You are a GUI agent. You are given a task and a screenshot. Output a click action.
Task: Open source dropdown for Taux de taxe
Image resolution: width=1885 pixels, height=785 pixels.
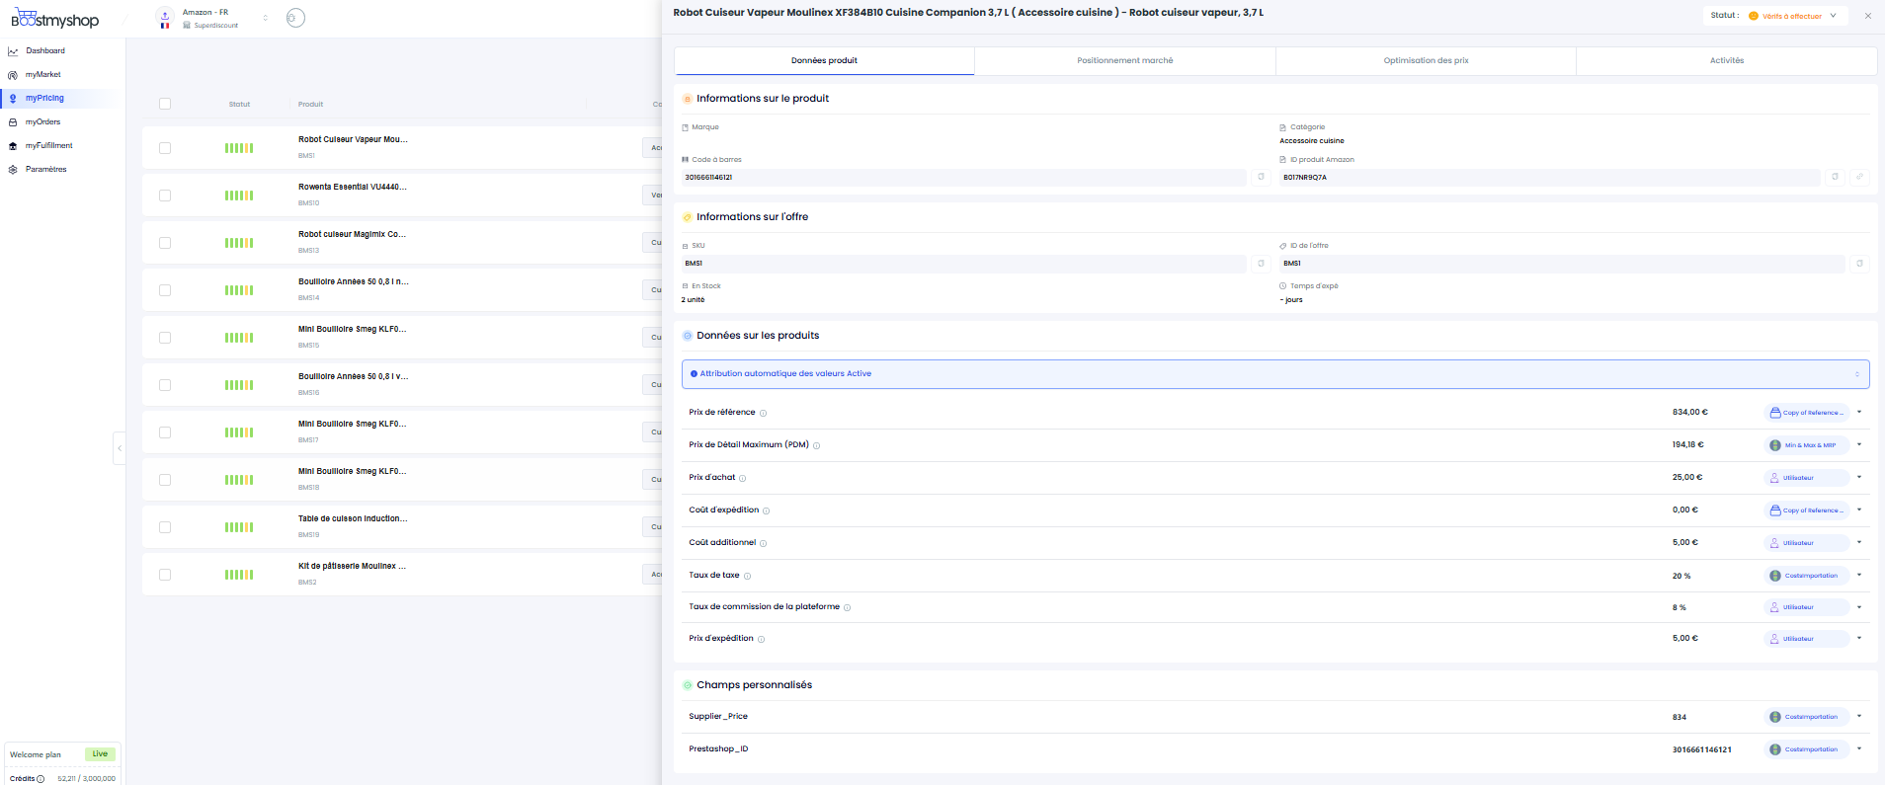(x=1859, y=575)
